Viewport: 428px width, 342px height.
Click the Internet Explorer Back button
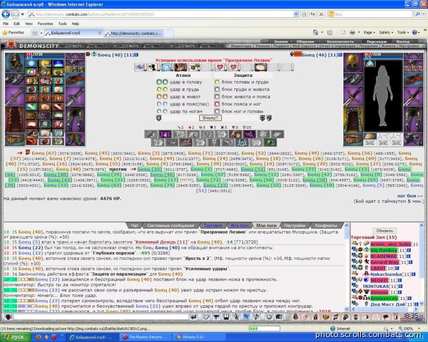tap(6, 14)
